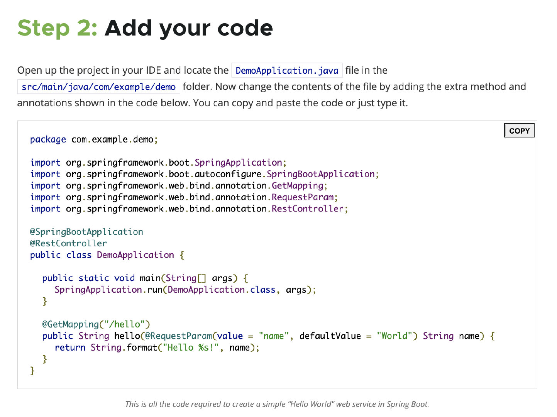Click the package com.example.demo line
Image resolution: width=557 pixels, height=417 pixels.
[94, 139]
